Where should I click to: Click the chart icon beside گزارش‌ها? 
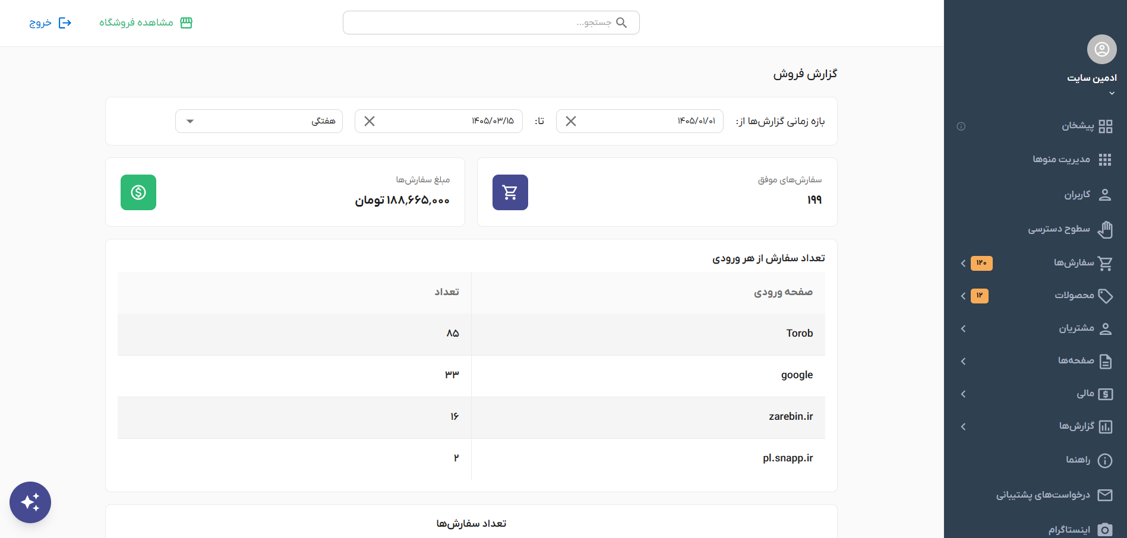1105,426
